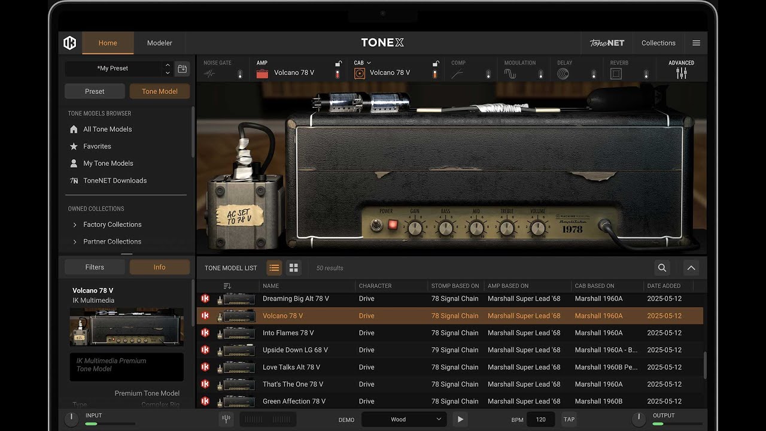Open the Advanced mixer settings icon
766x431 pixels.
pyautogui.click(x=681, y=73)
